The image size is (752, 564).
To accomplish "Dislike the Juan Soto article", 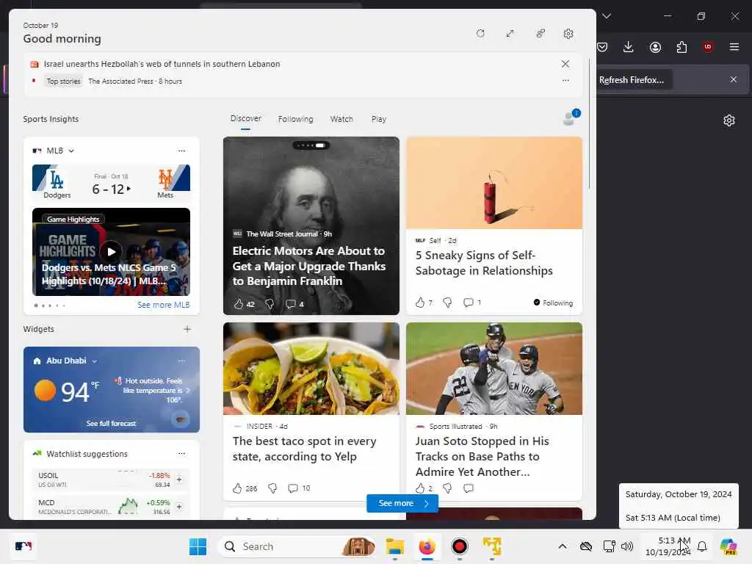I will (447, 488).
